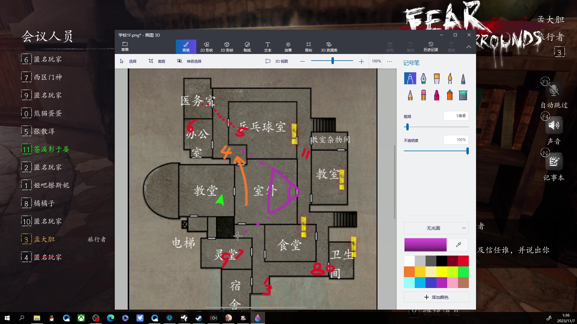Click the zoom slider handle
The image size is (577, 324).
coord(332,61)
